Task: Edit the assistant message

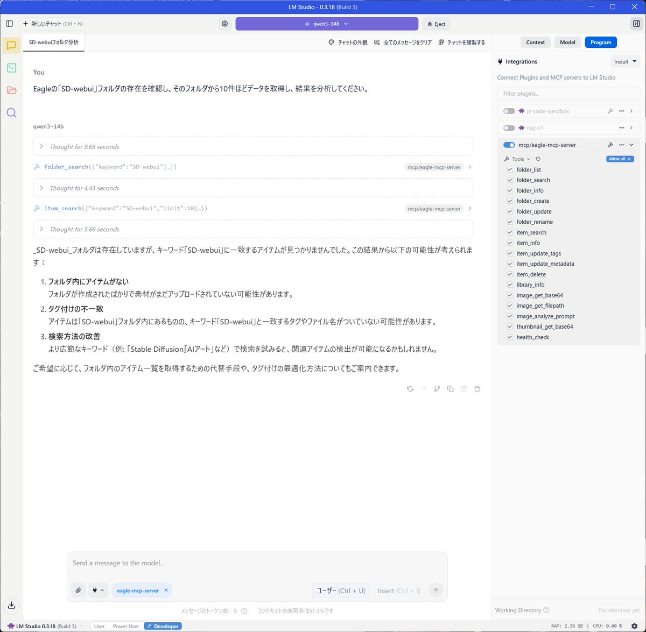Action: pos(464,389)
